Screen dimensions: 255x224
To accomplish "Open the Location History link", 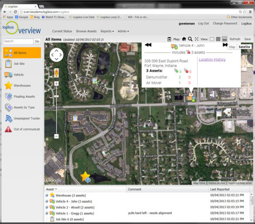I will (x=212, y=59).
